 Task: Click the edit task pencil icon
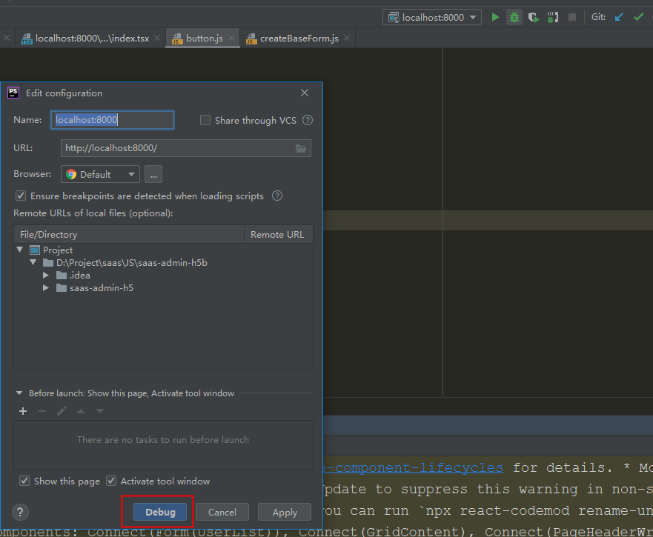point(62,411)
